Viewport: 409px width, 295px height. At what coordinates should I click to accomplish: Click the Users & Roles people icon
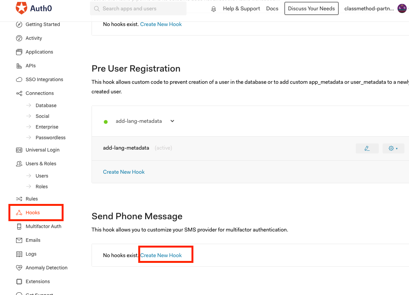(x=19, y=164)
